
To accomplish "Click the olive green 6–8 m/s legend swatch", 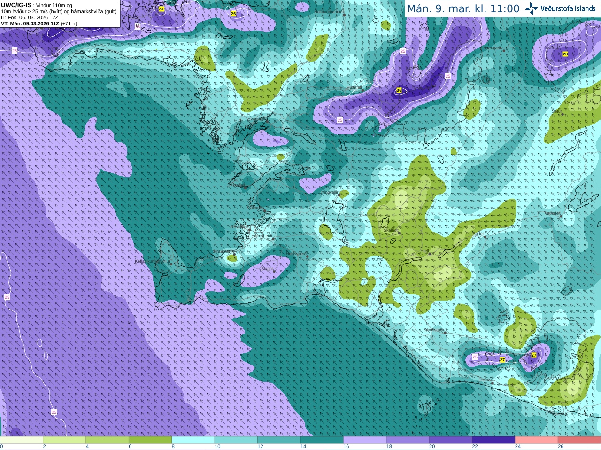I will click(150, 440).
